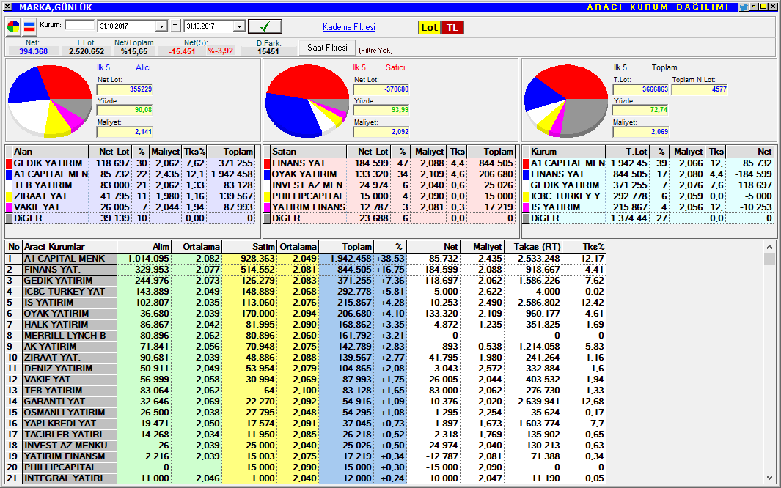Screen dimensions: 781x488
Task: Click the Toplam pie chart
Action: tap(566, 101)
